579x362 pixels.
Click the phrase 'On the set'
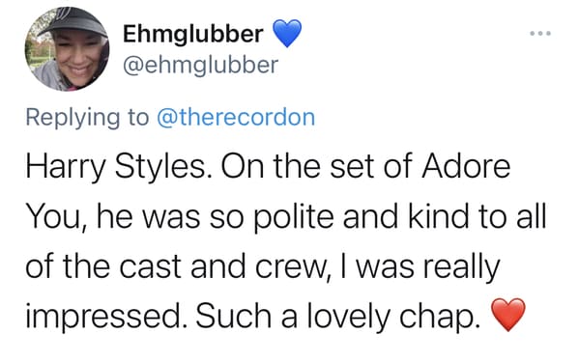(x=300, y=167)
